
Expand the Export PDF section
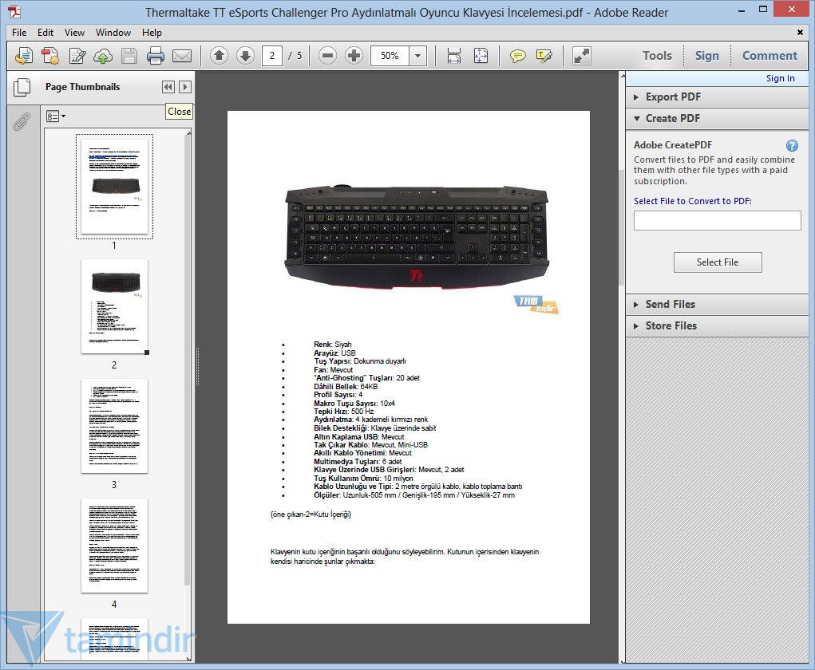pos(717,97)
